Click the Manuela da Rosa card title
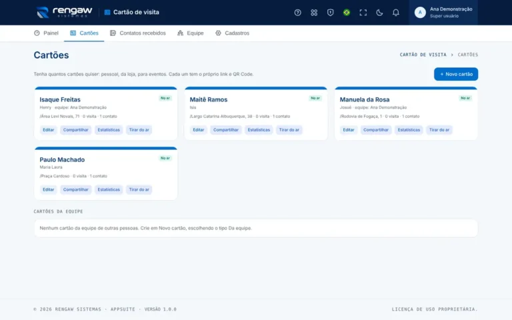This screenshot has width=512, height=320. 365,99
